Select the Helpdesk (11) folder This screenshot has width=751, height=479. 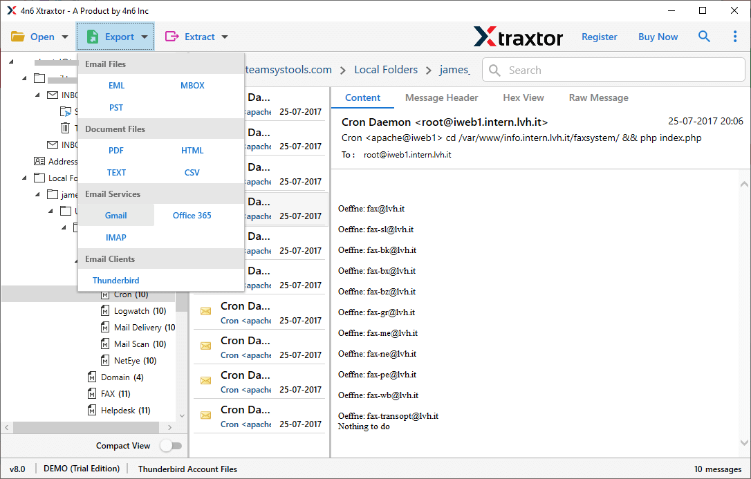coord(125,411)
